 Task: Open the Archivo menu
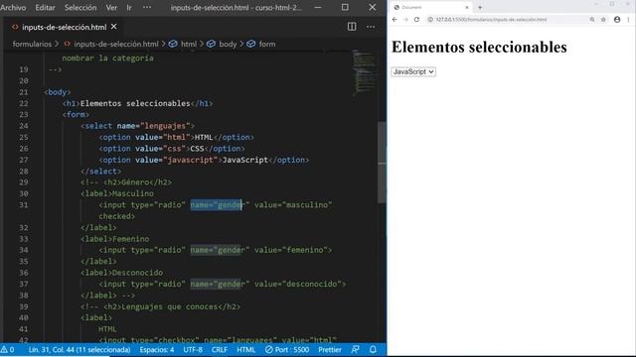[13, 7]
